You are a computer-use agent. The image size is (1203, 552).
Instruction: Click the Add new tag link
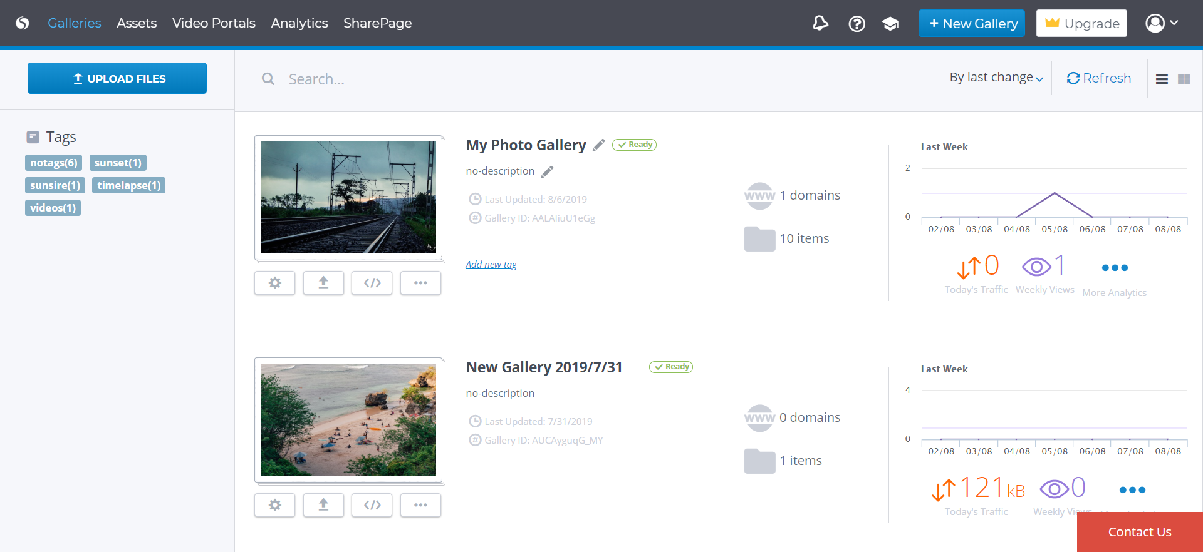tap(491, 264)
